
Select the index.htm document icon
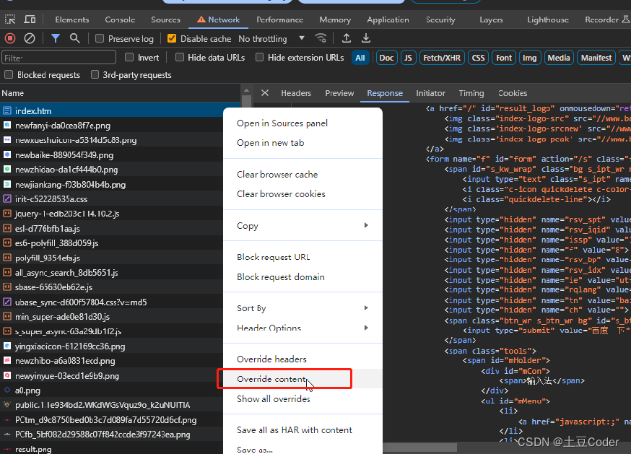click(6, 110)
